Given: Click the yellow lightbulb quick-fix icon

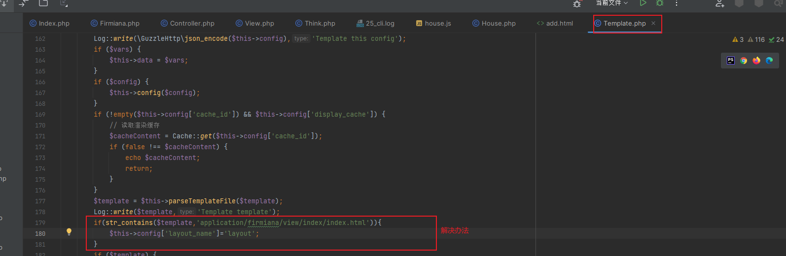Looking at the screenshot, I should pos(69,231).
